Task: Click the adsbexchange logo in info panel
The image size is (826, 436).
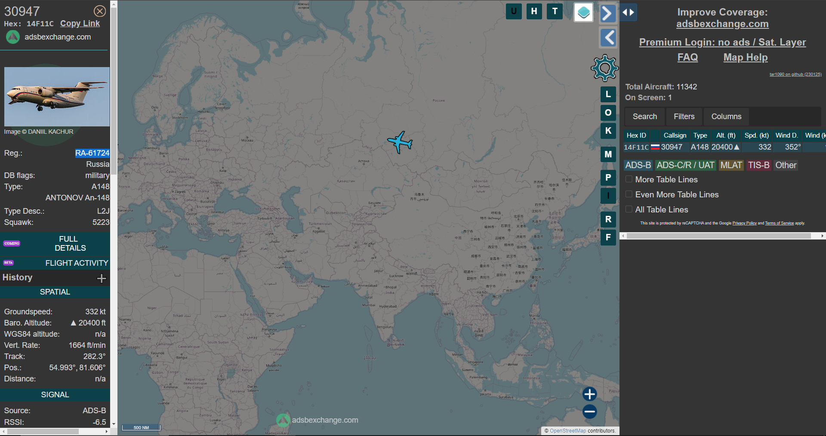Action: (12, 37)
